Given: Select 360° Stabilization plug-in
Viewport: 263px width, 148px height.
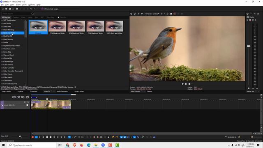Looking at the screenshot, I should [x=9, y=20].
